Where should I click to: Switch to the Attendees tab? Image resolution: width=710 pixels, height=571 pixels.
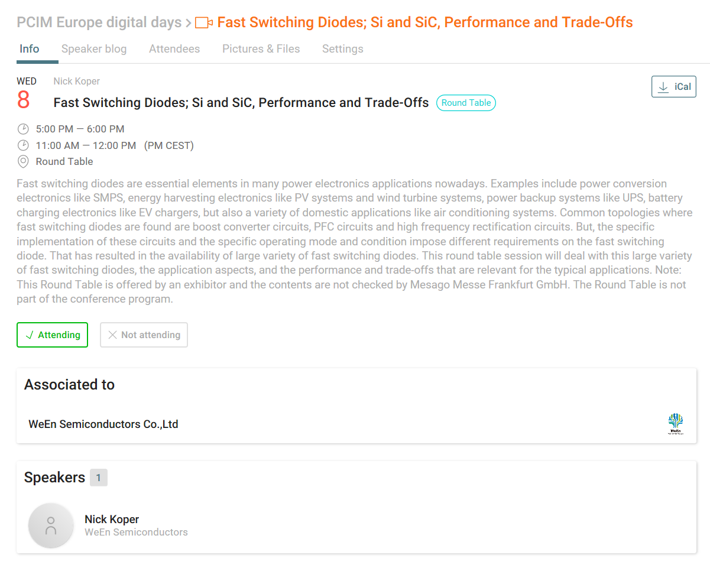point(174,49)
